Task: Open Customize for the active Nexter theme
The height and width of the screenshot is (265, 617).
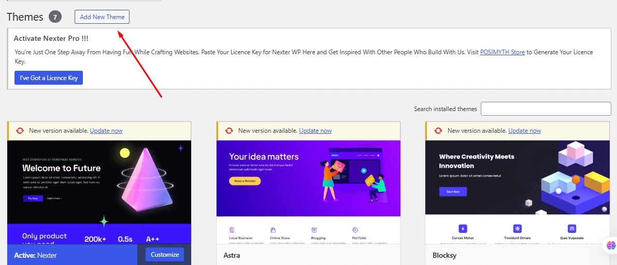Action: 164,255
